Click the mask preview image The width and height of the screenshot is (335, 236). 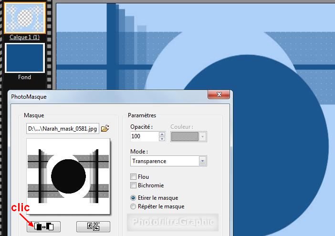[x=68, y=175]
